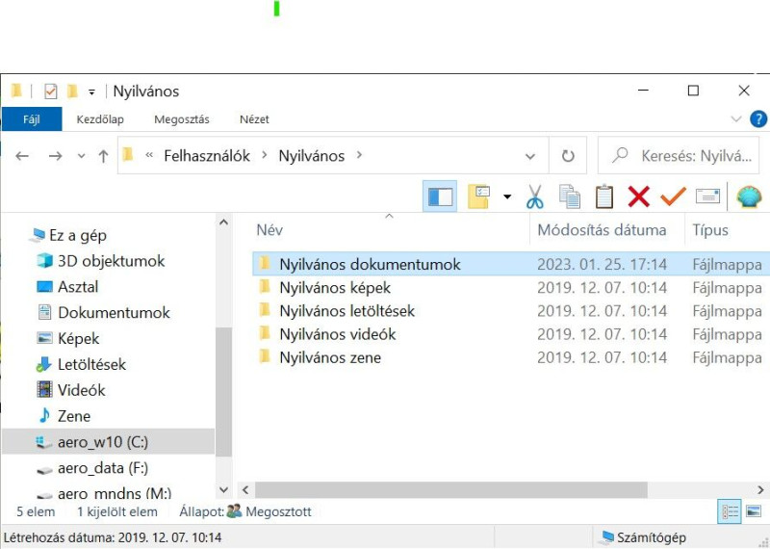
Task: Select aero_w10 (C:) drive
Action: [109, 441]
